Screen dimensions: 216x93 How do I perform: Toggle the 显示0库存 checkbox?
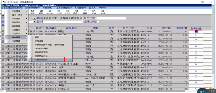coord(98,22)
